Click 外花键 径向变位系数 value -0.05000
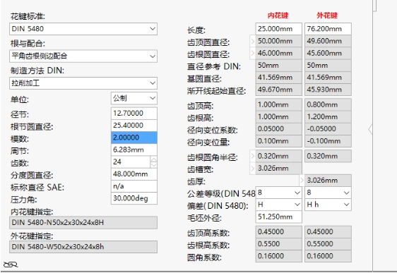Image resolution: width=397 pixels, height=273 pixels. [328, 129]
